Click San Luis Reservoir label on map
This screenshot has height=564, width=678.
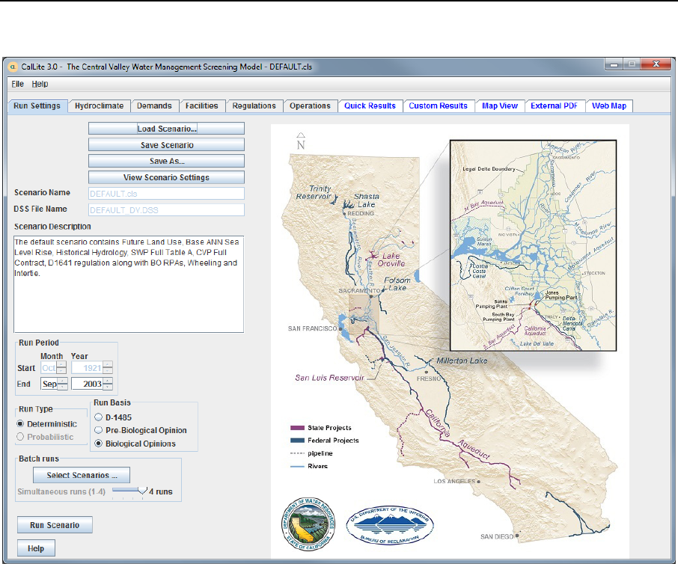(329, 378)
